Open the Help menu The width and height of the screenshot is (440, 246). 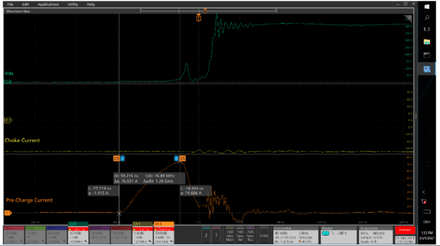[x=91, y=4]
